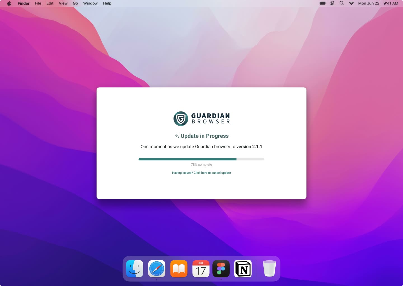Open the Go menu

click(x=75, y=3)
